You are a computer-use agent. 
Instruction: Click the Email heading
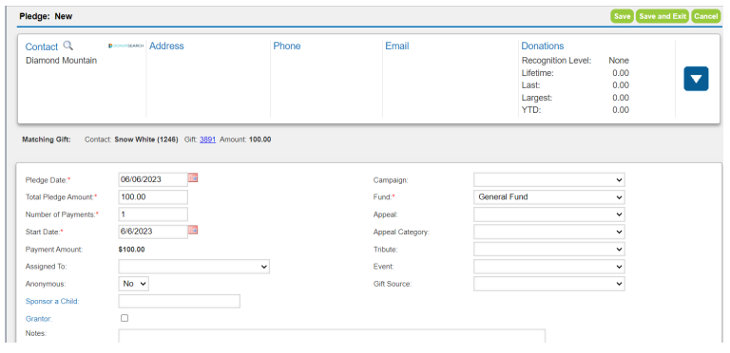[397, 46]
